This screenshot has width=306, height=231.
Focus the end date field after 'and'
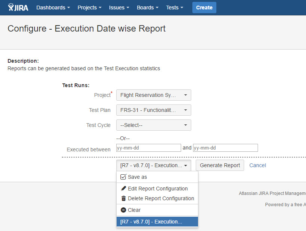225,148
